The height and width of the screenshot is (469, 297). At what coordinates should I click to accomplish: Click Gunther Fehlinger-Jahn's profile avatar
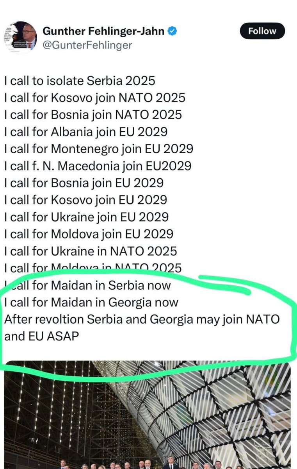pyautogui.click(x=20, y=38)
